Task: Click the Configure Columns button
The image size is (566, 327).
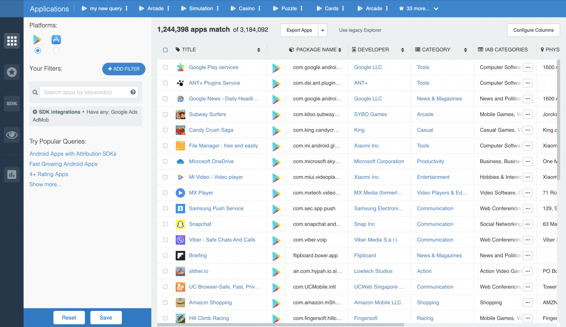Action: (534, 30)
